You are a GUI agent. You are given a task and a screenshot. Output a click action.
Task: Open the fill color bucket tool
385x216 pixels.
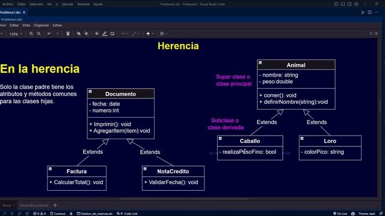click(97, 34)
